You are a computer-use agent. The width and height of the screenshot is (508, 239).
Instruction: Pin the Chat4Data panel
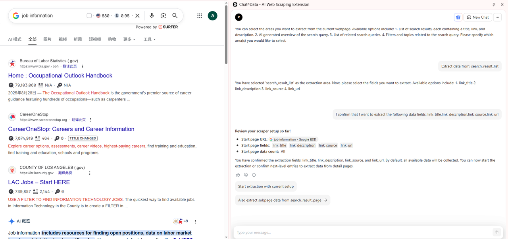493,4
